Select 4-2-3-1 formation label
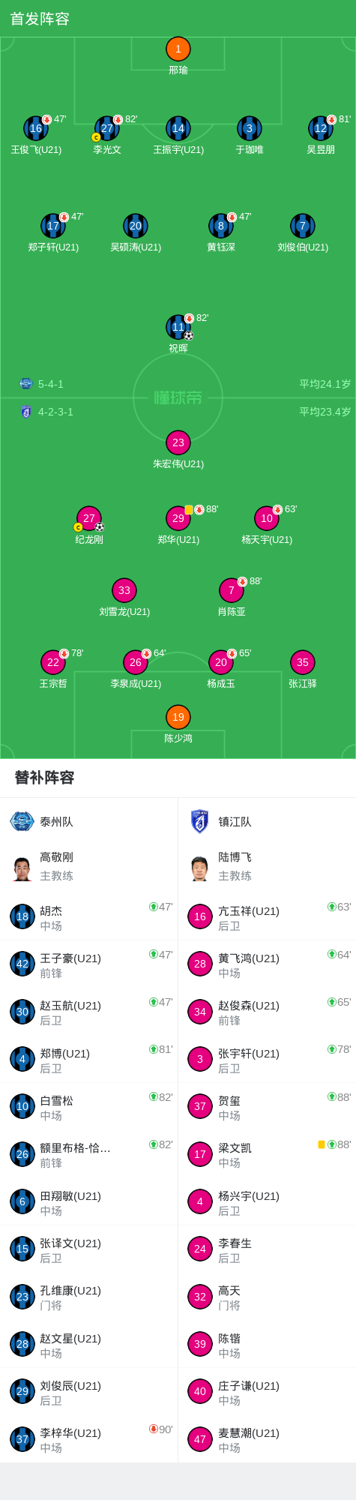356x1500 pixels. click(55, 412)
